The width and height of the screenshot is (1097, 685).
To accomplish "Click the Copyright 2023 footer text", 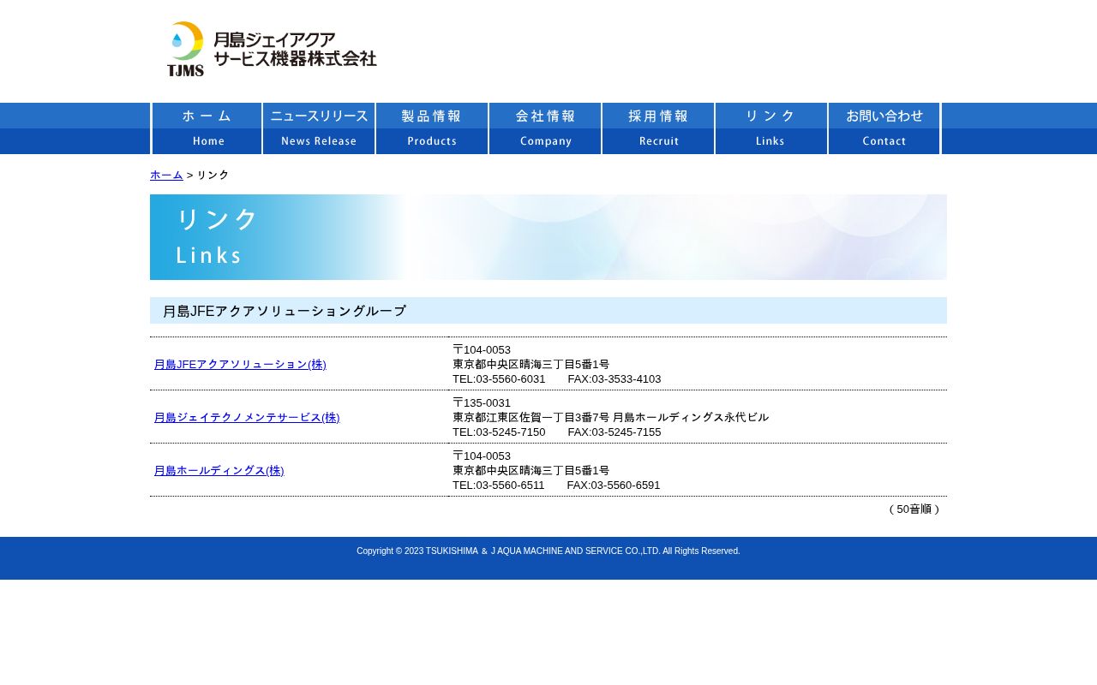I will pos(548,551).
